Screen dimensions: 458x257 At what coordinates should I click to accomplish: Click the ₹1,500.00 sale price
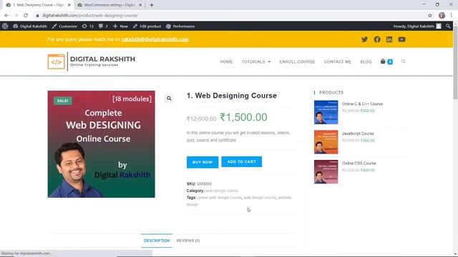click(x=243, y=117)
